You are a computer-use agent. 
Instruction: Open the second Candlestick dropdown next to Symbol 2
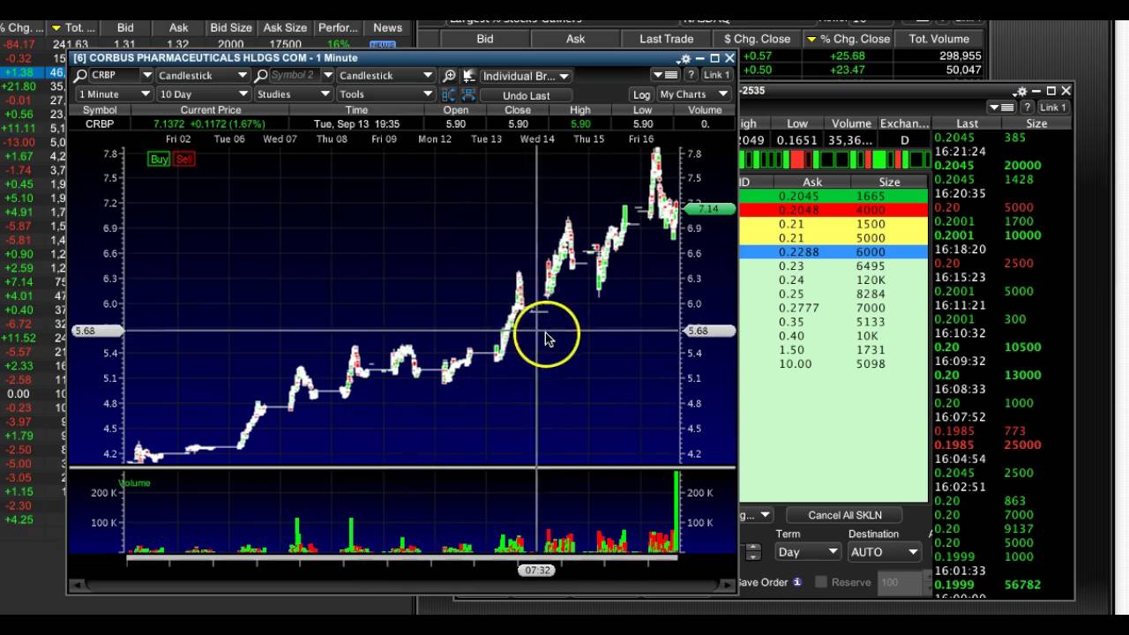[386, 76]
